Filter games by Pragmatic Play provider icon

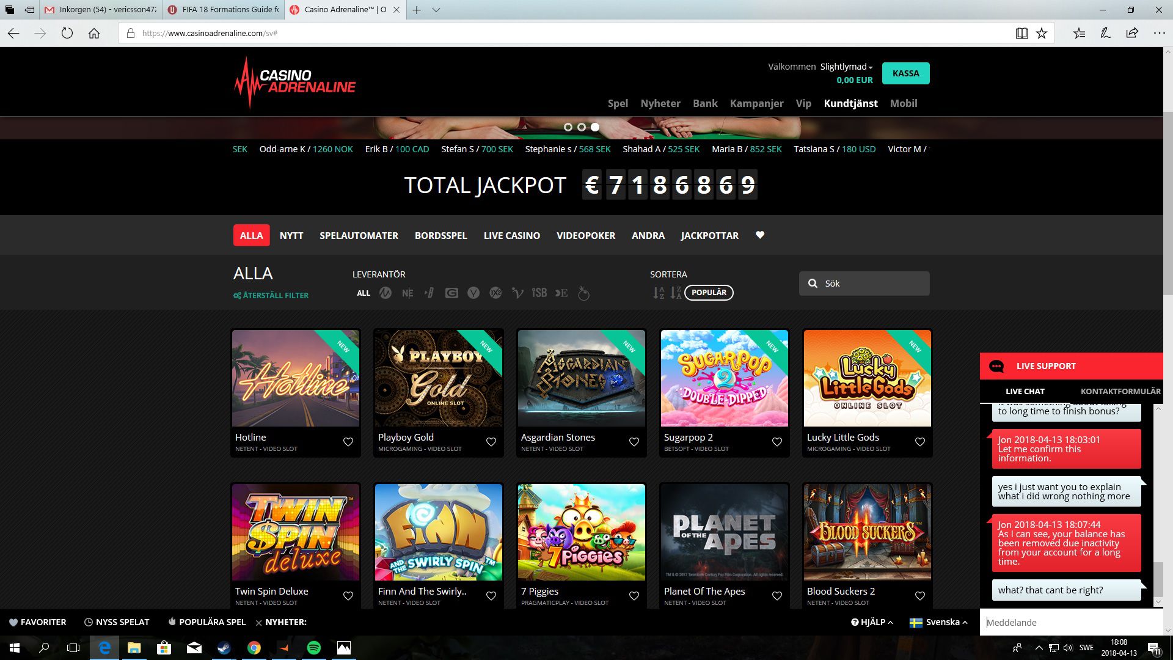pos(584,293)
